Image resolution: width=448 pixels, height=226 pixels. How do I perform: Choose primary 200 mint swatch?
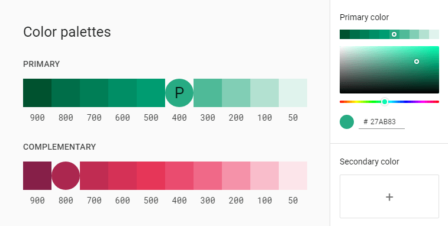tap(236, 93)
